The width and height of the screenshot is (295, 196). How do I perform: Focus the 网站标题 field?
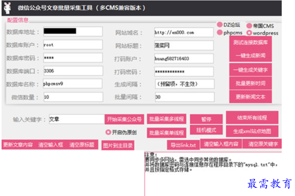[x=184, y=45]
